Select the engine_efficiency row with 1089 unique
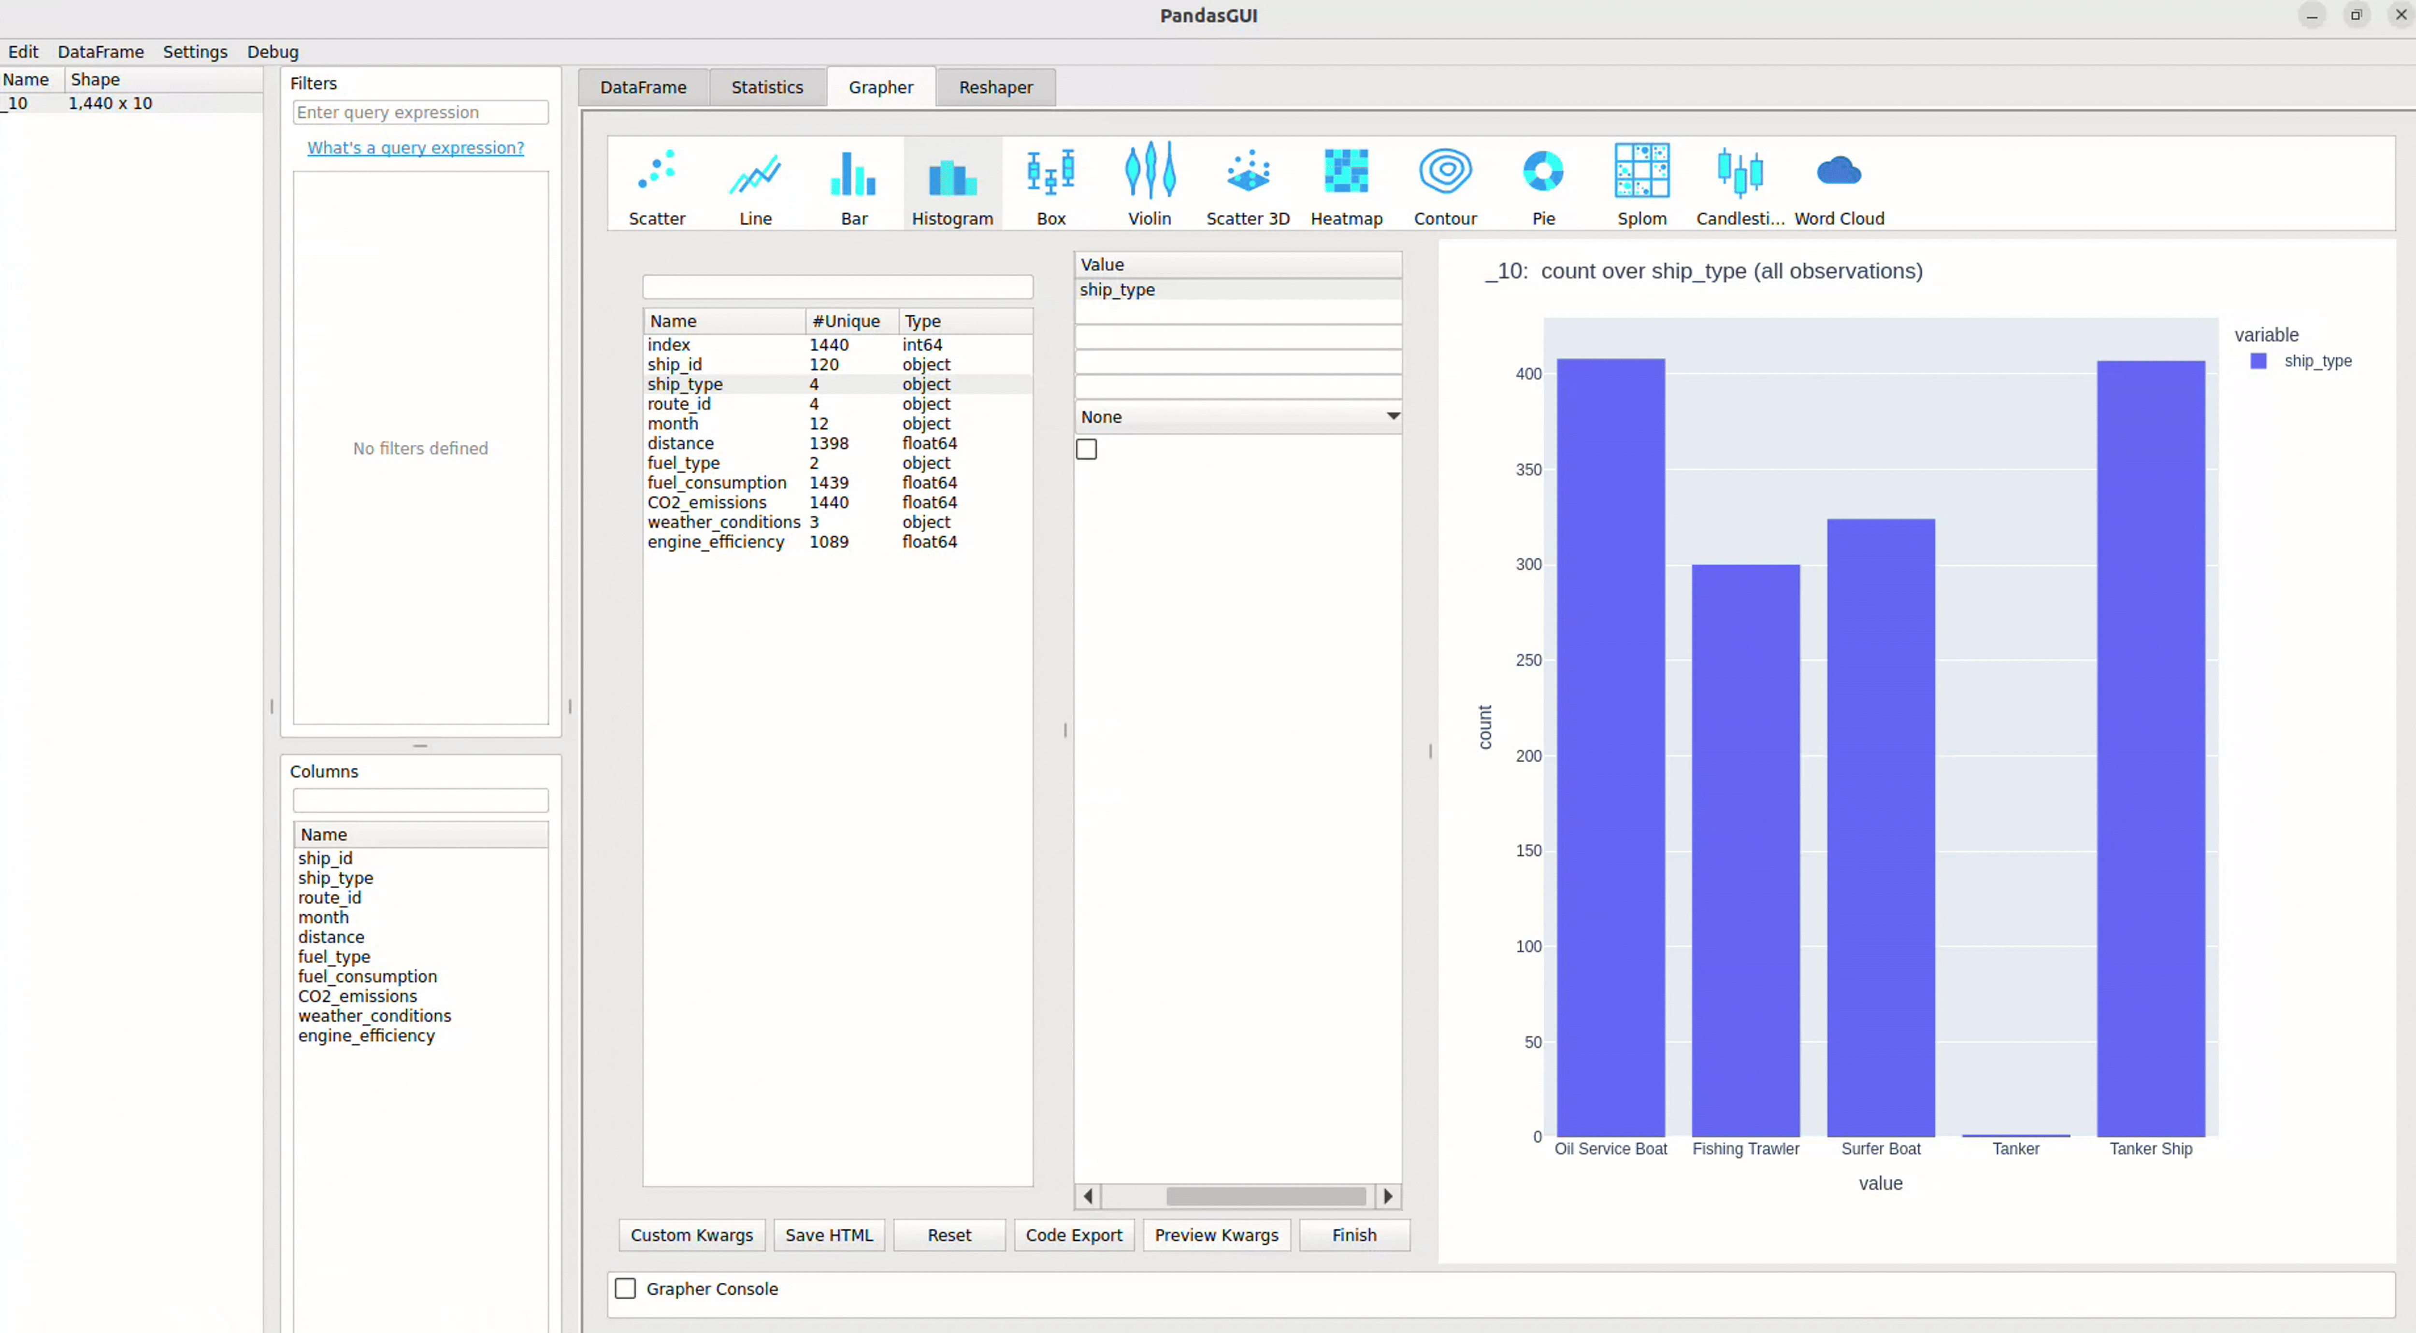 (x=837, y=542)
